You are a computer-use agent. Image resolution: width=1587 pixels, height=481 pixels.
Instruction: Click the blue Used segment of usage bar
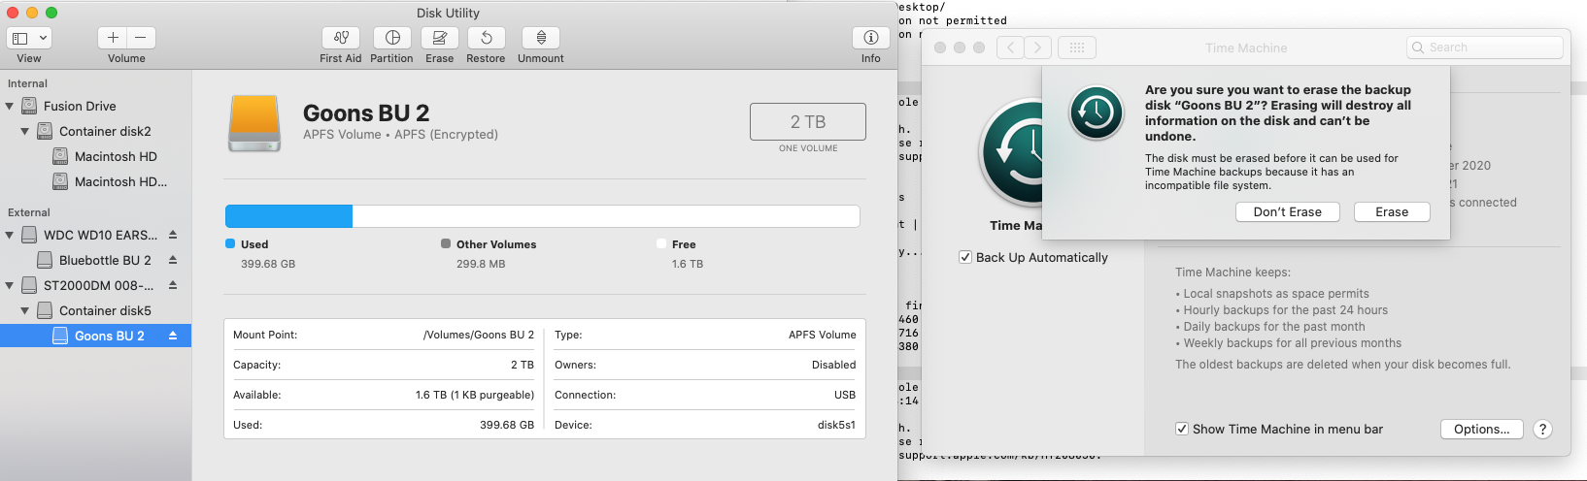[x=288, y=216]
